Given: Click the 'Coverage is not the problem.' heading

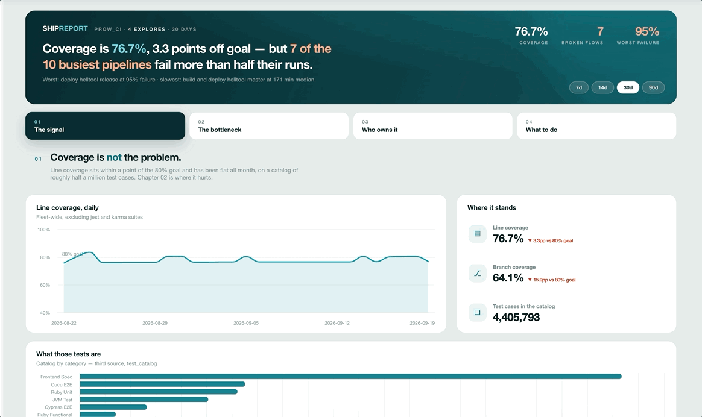Looking at the screenshot, I should coord(116,157).
